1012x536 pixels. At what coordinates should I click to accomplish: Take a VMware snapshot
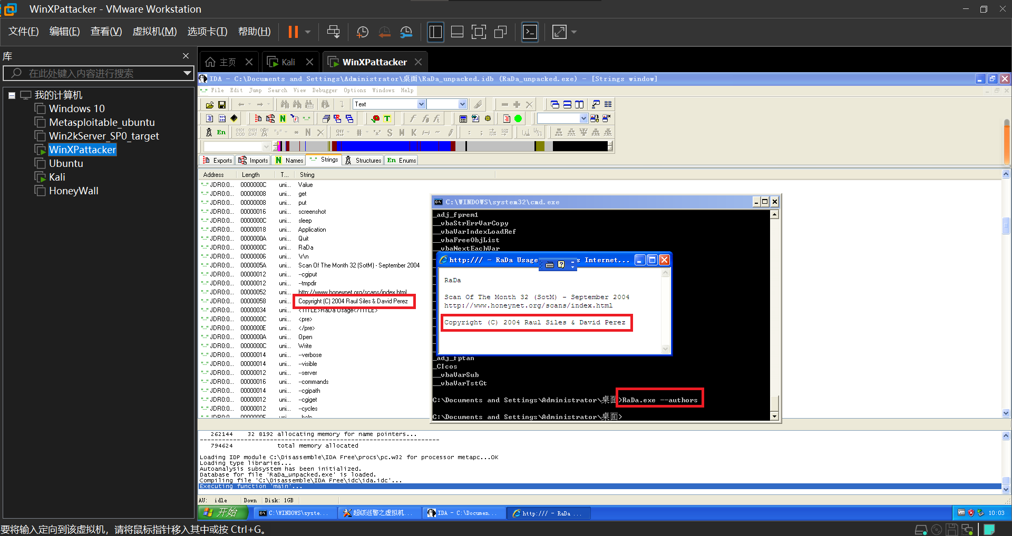coord(363,32)
